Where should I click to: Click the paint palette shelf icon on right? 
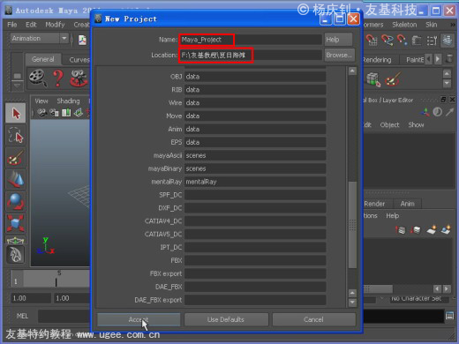(393, 79)
